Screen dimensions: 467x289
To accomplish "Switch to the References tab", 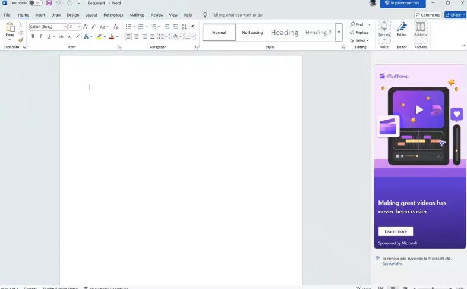I will [113, 15].
